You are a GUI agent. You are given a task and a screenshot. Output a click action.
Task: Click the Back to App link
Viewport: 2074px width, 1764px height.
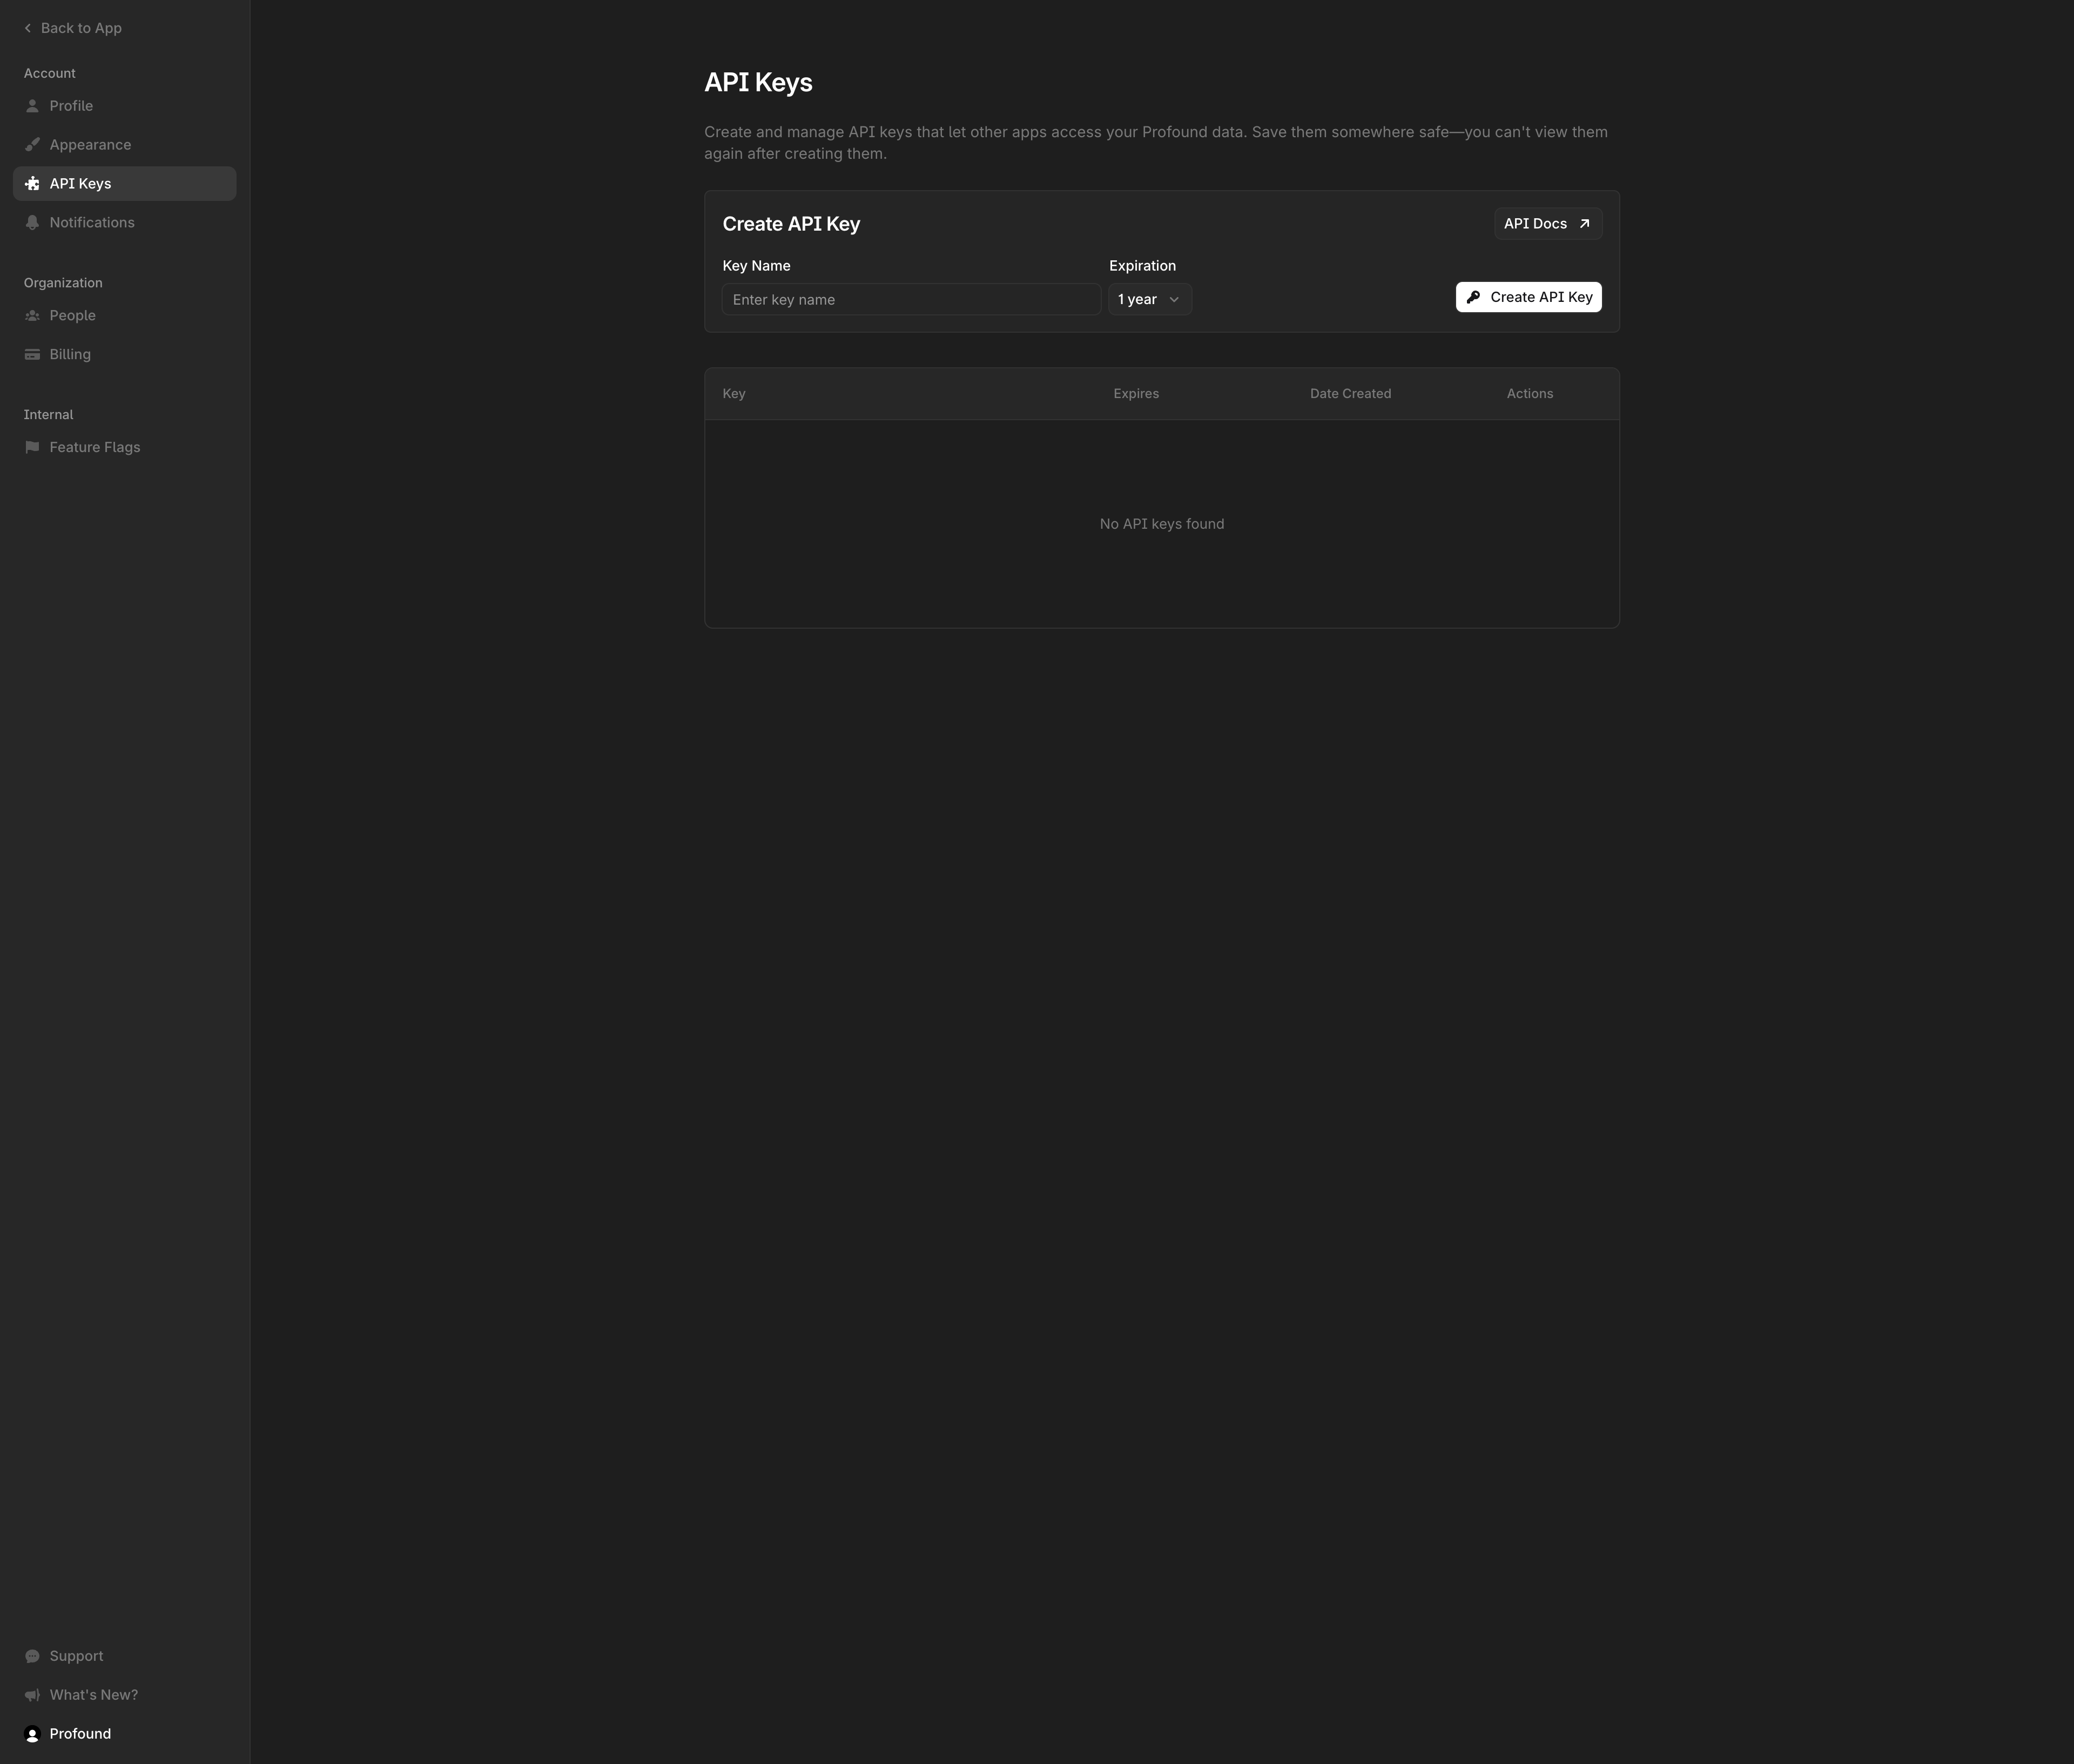pyautogui.click(x=81, y=28)
